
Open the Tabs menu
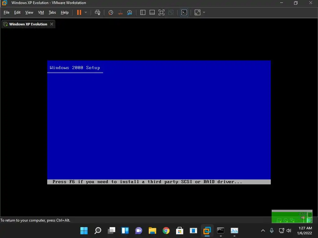click(x=52, y=12)
